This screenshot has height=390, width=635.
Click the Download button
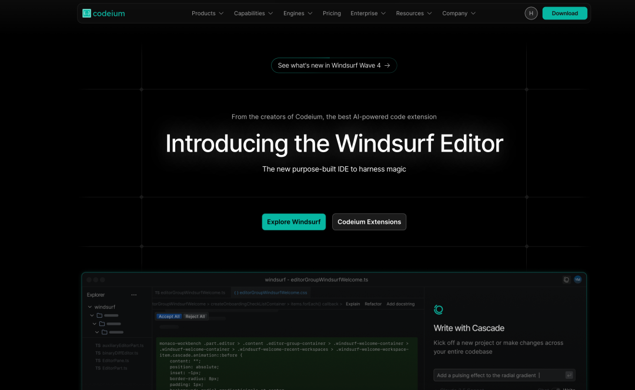(564, 14)
